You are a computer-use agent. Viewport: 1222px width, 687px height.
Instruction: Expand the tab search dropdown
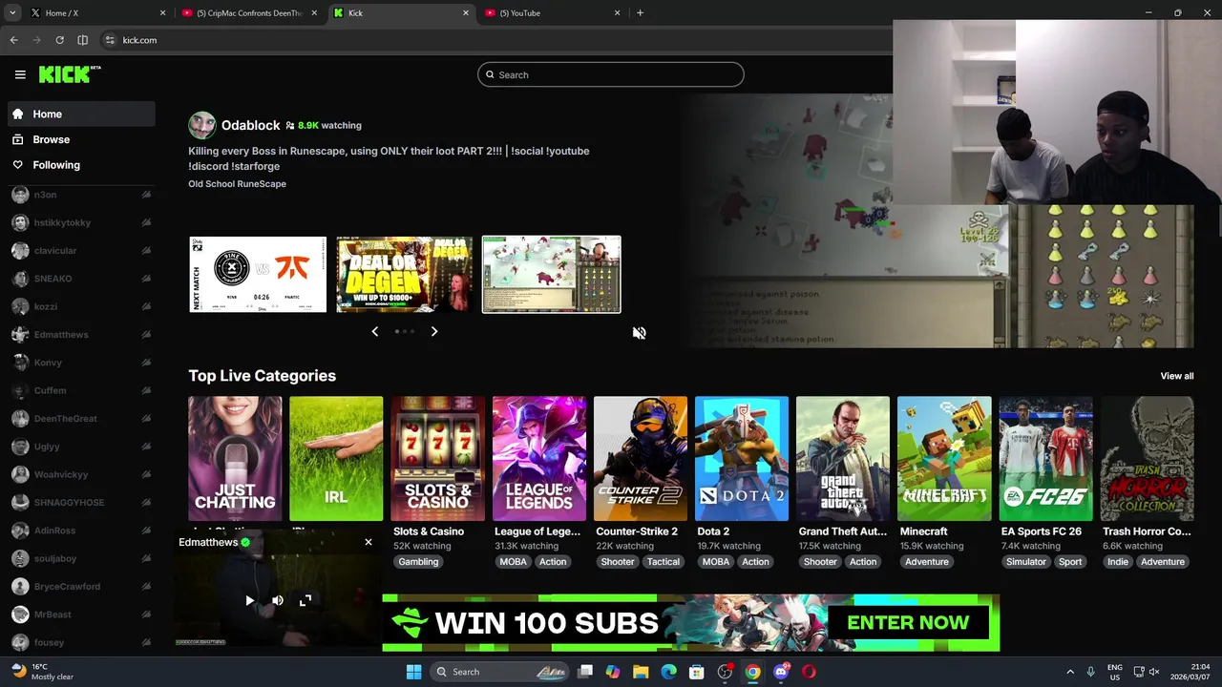[12, 13]
